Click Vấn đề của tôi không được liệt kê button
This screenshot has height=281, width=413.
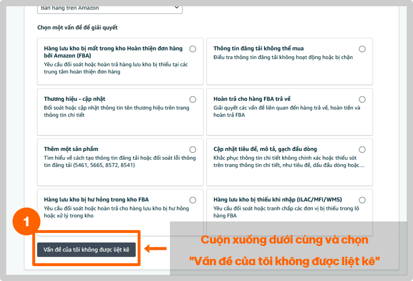click(x=86, y=250)
